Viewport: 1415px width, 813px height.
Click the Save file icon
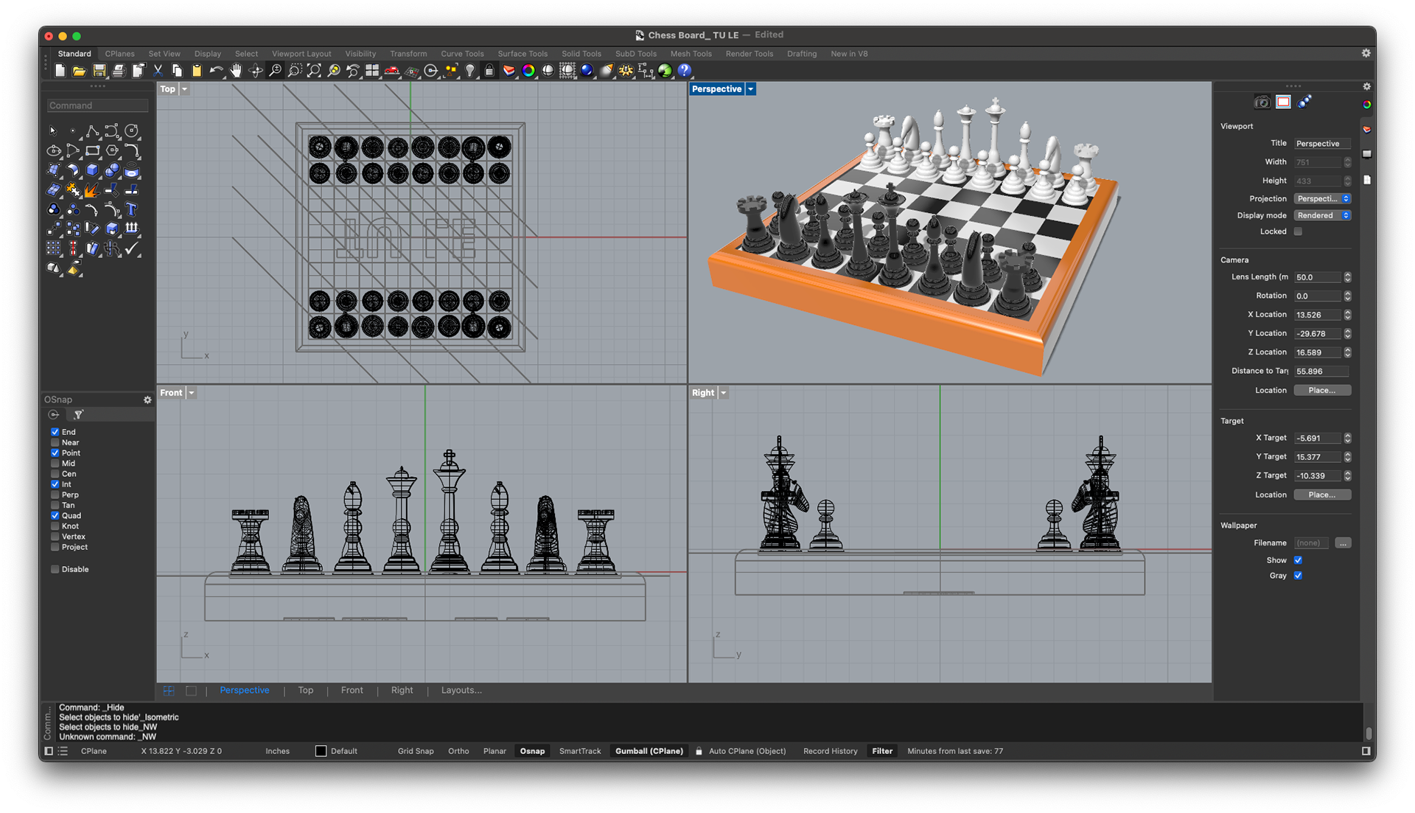coord(99,71)
